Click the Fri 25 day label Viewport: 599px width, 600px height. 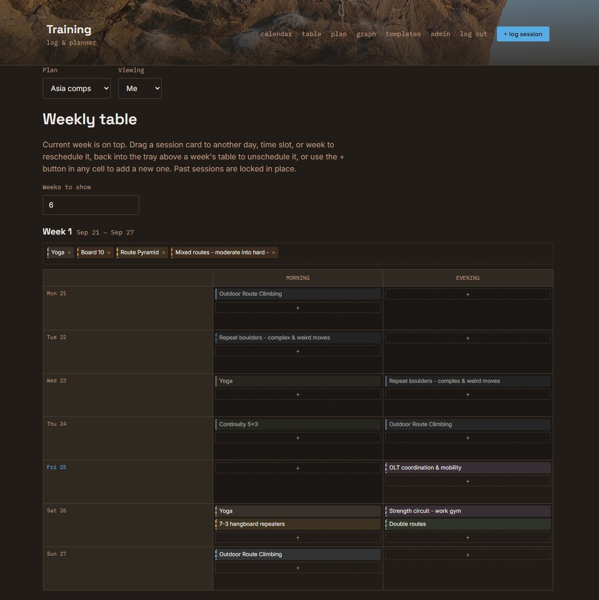[x=56, y=467]
